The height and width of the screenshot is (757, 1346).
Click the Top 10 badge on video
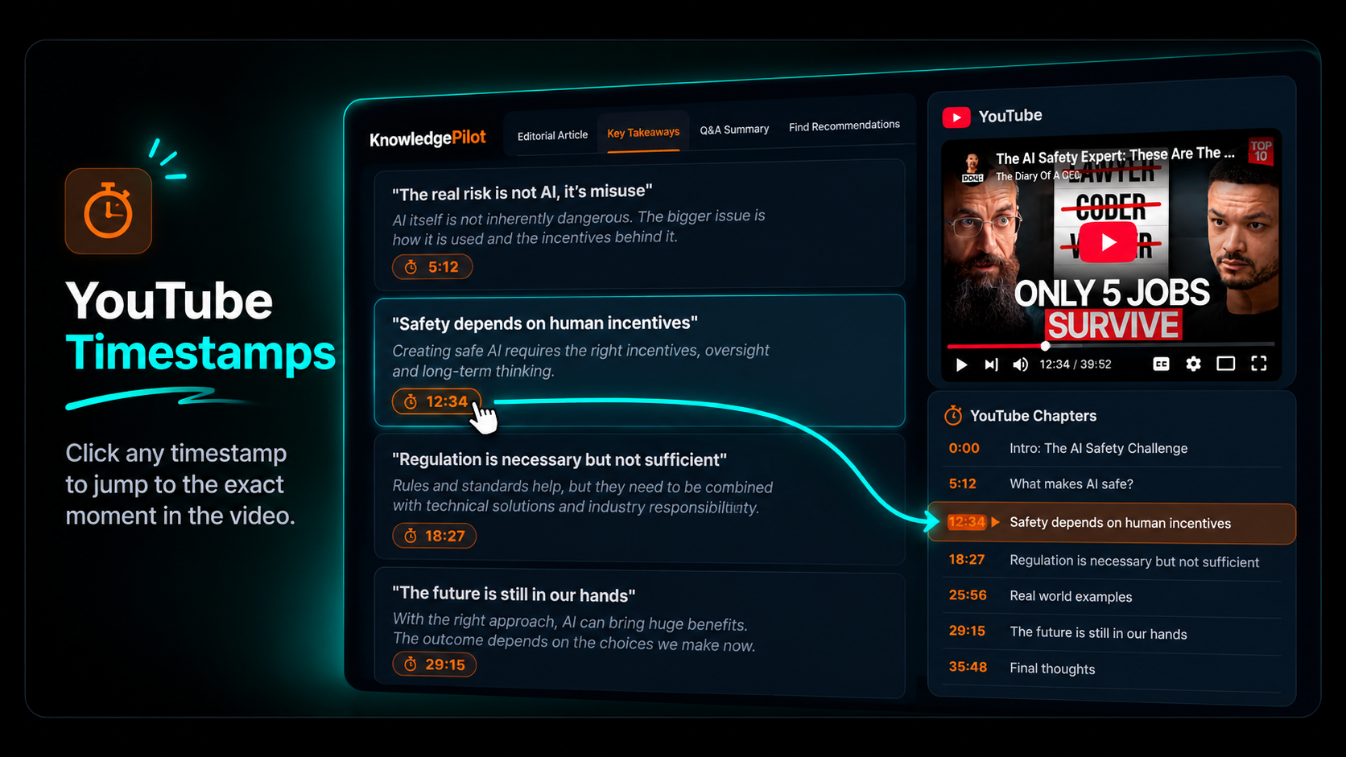click(x=1261, y=151)
